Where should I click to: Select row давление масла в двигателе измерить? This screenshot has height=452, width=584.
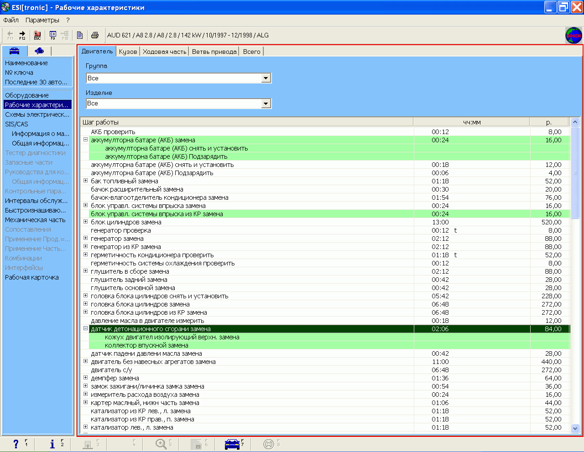coord(325,321)
